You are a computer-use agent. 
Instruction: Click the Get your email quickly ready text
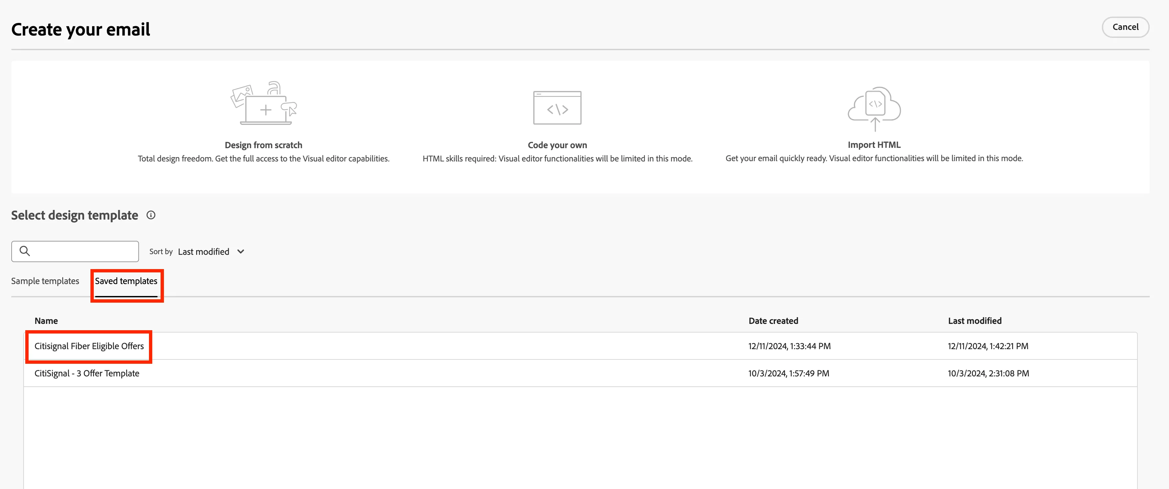874,158
